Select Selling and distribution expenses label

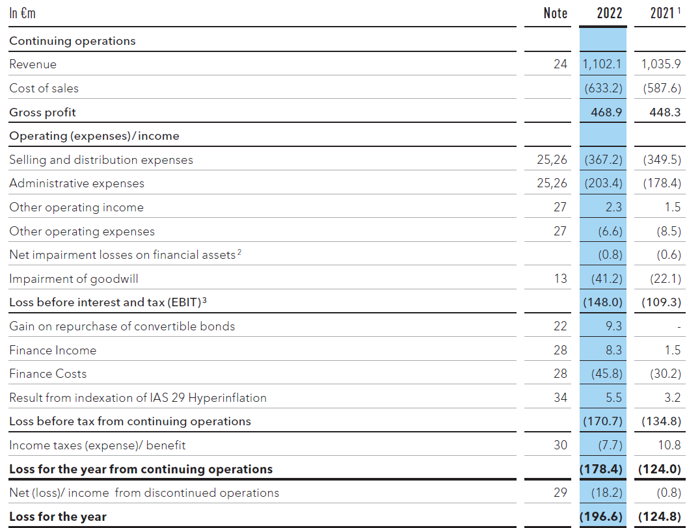pyautogui.click(x=101, y=160)
